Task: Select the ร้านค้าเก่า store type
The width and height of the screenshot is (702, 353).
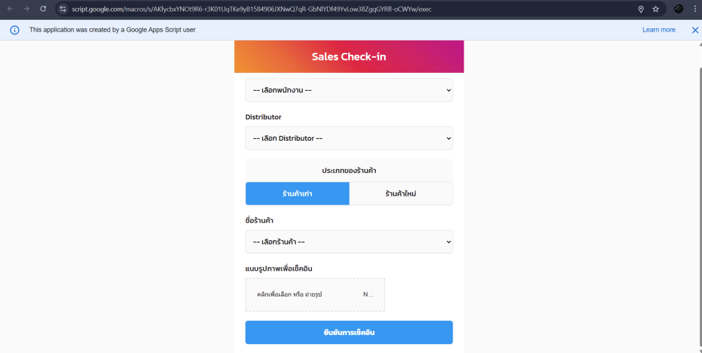Action: 297,194
